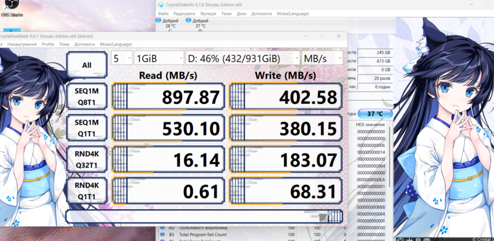This screenshot has width=494, height=241.
Task: Click the Read (MB/s) column heading
Action: (168, 76)
